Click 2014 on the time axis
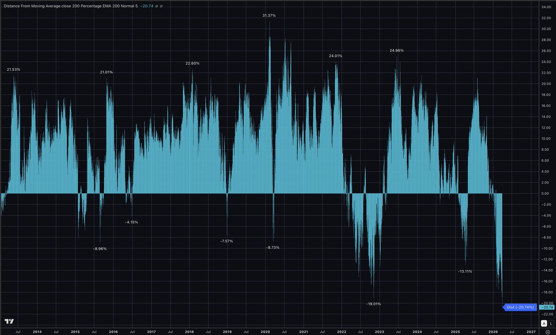Image resolution: width=556 pixels, height=335 pixels. click(37, 332)
